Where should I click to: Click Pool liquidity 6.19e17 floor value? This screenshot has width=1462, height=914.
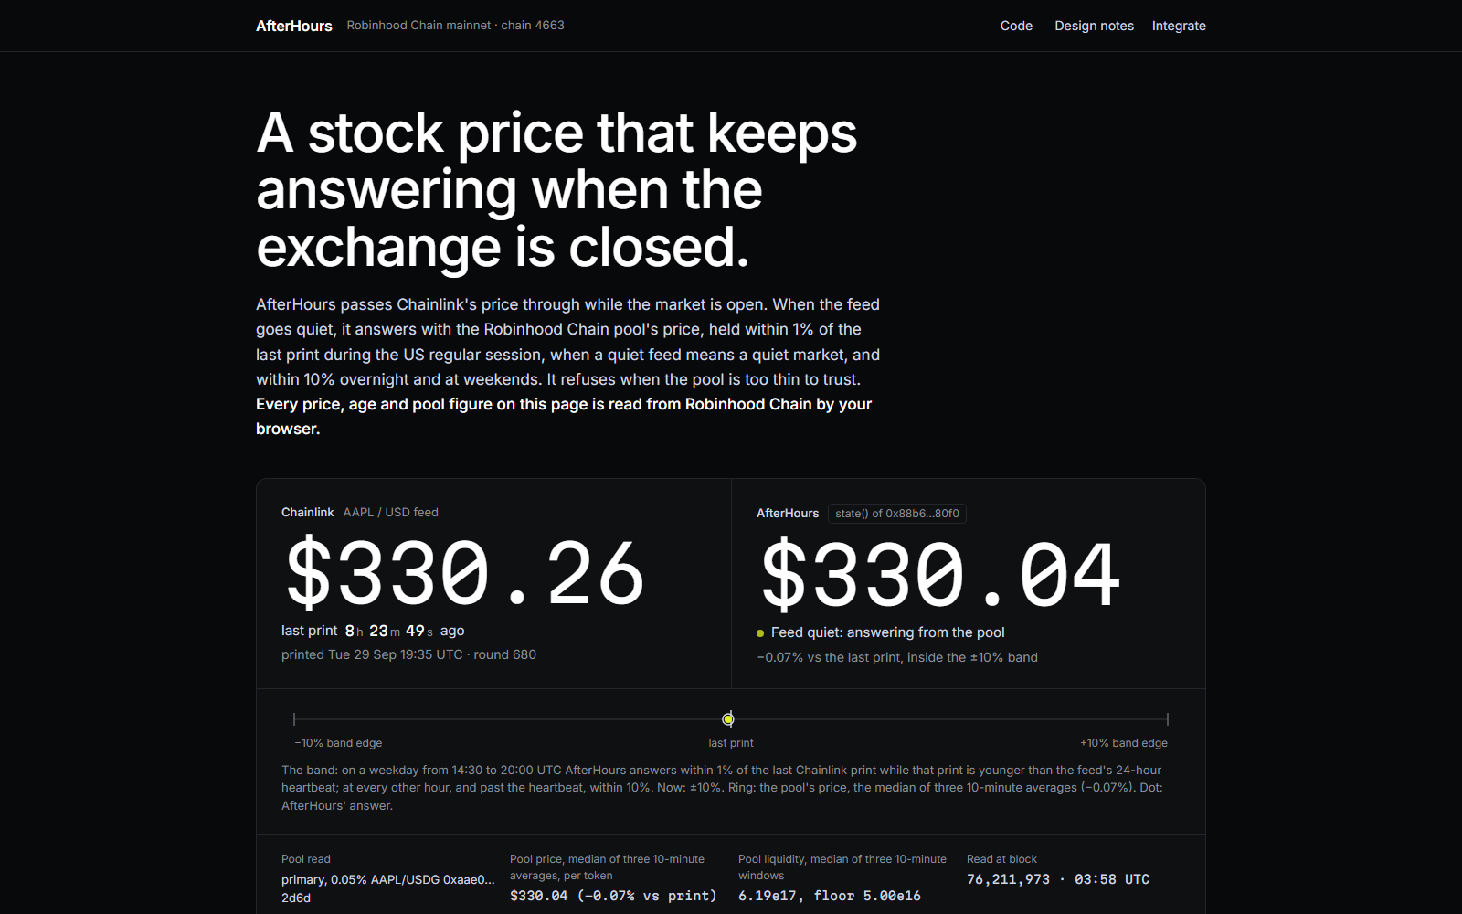[830, 896]
